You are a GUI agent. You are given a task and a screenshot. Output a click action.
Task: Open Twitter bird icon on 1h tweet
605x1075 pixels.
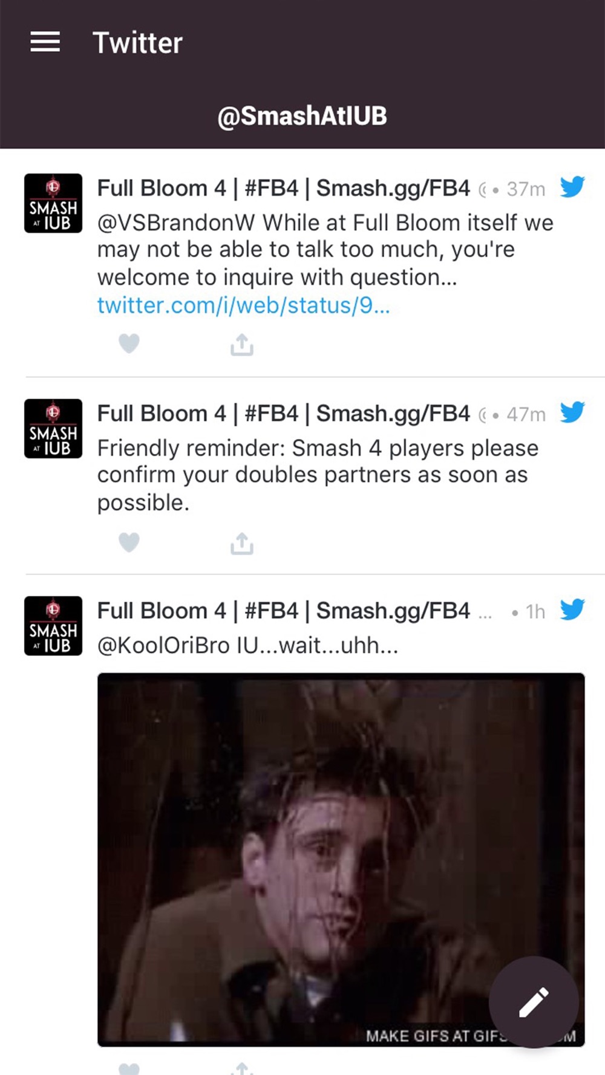(x=572, y=609)
